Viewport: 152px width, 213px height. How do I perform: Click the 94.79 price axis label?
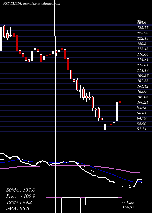(x=142, y=118)
